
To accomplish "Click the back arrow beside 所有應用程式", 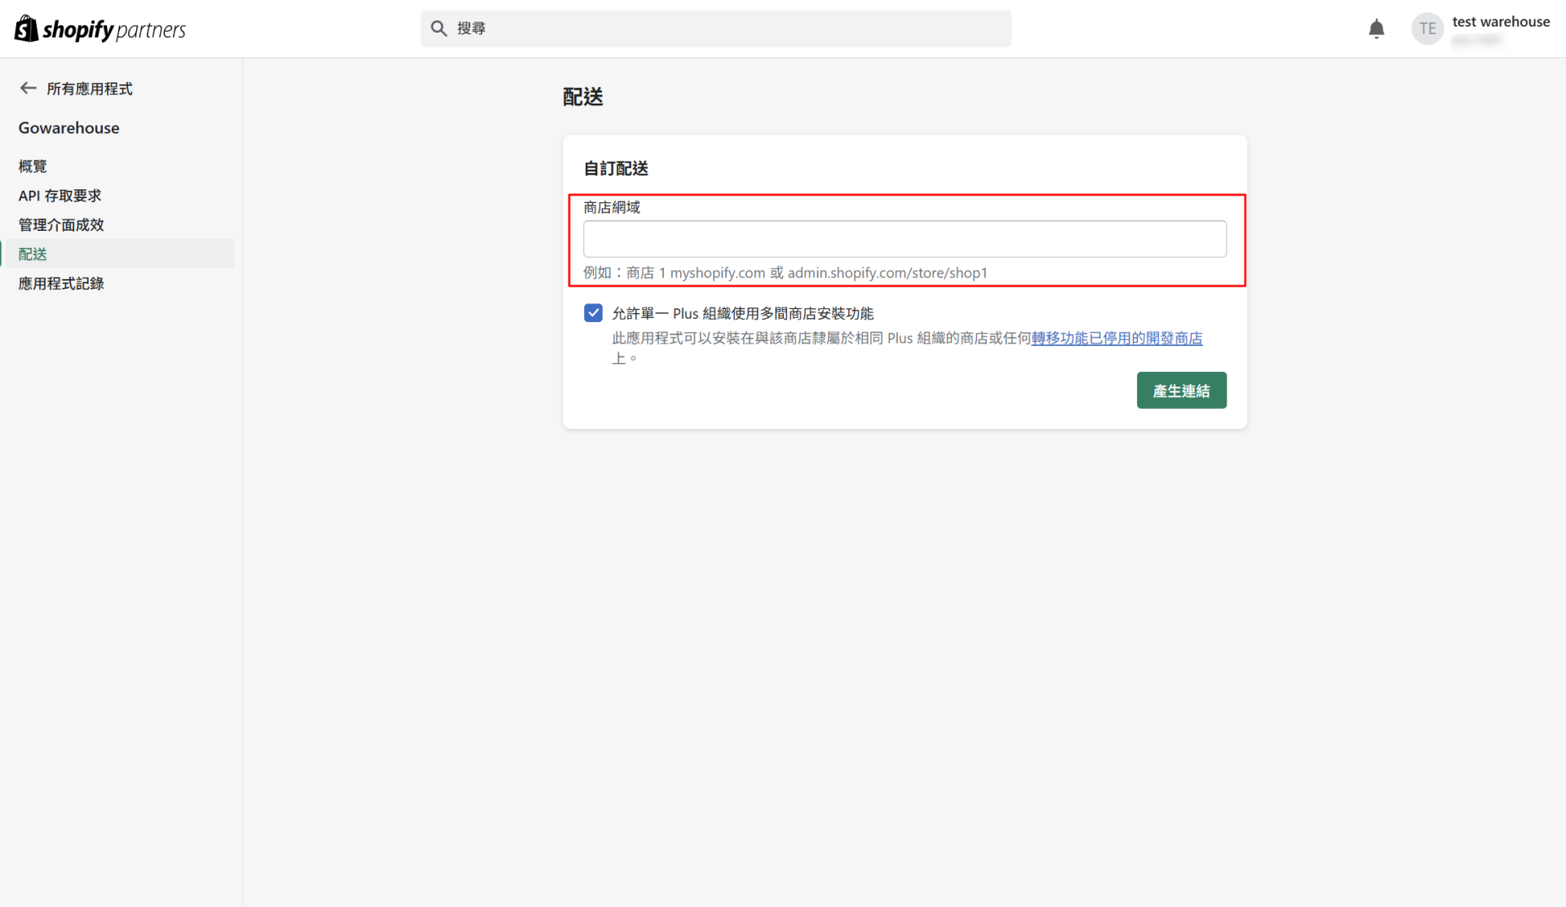I will click(x=29, y=88).
